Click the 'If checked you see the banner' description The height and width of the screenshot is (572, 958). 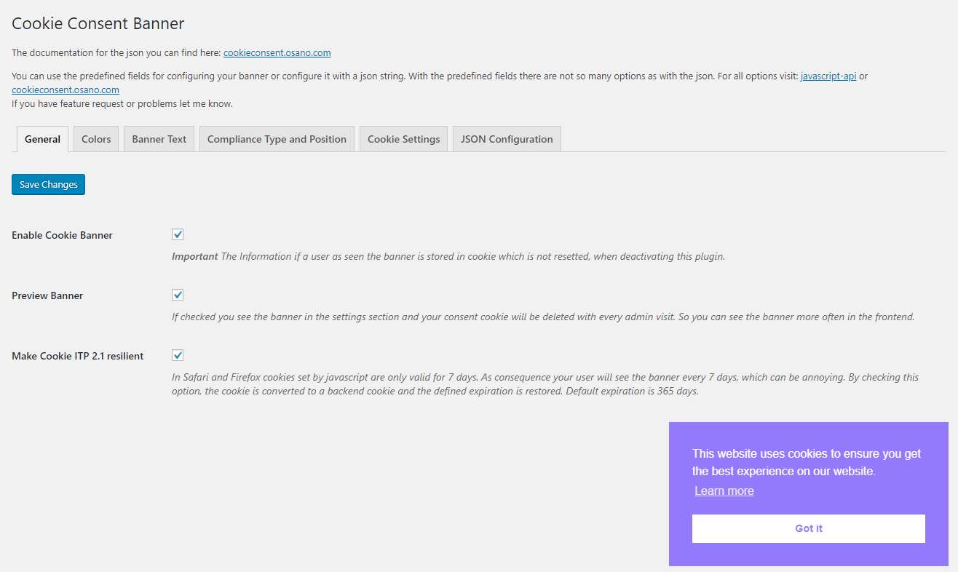(543, 317)
